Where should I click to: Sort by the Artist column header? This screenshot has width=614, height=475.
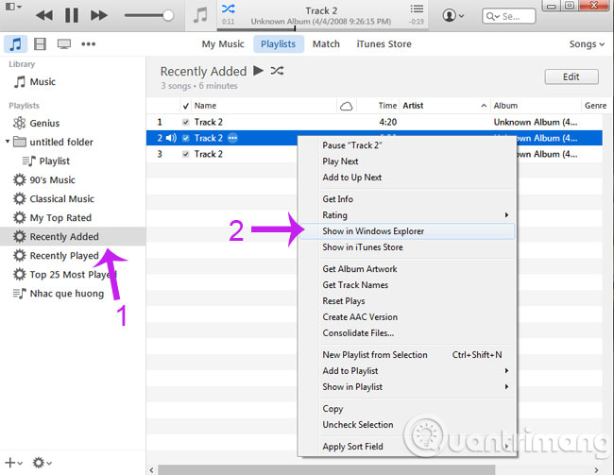[413, 106]
